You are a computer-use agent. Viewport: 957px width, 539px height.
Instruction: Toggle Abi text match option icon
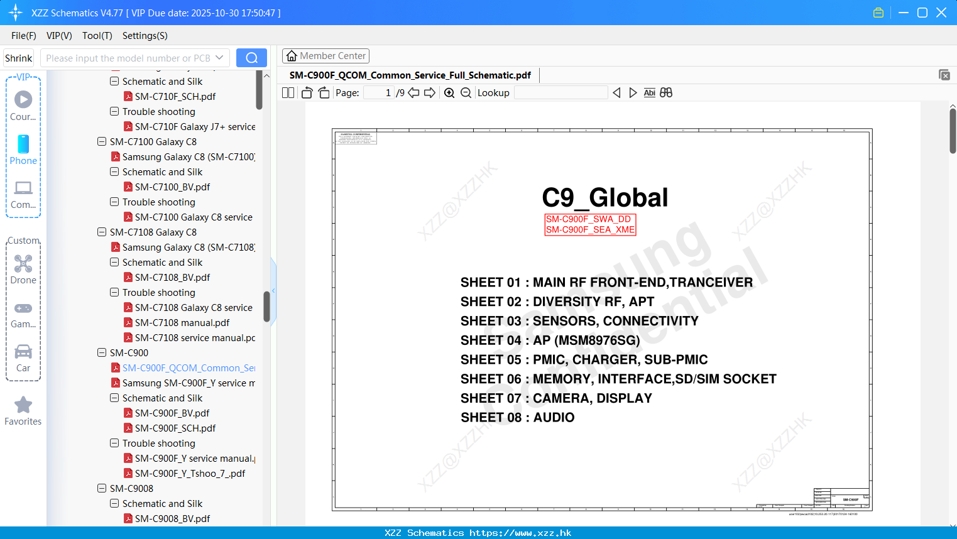(x=650, y=93)
